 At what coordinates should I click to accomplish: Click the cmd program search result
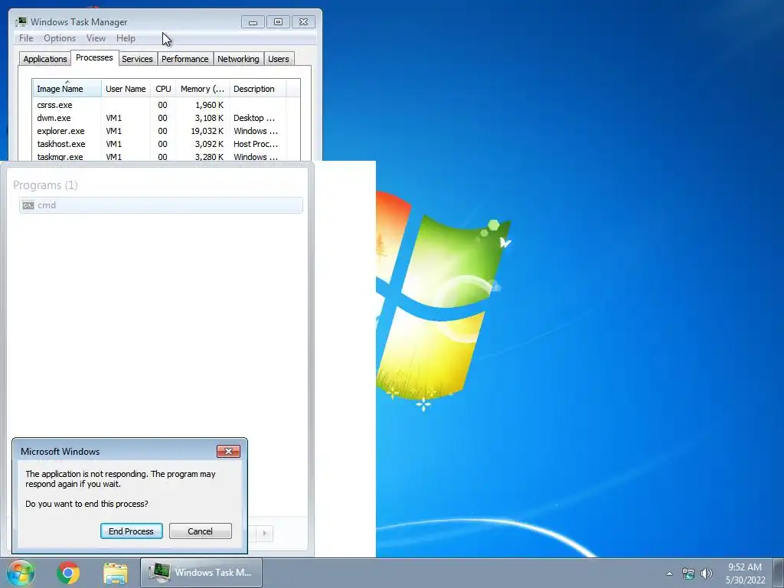tap(161, 205)
